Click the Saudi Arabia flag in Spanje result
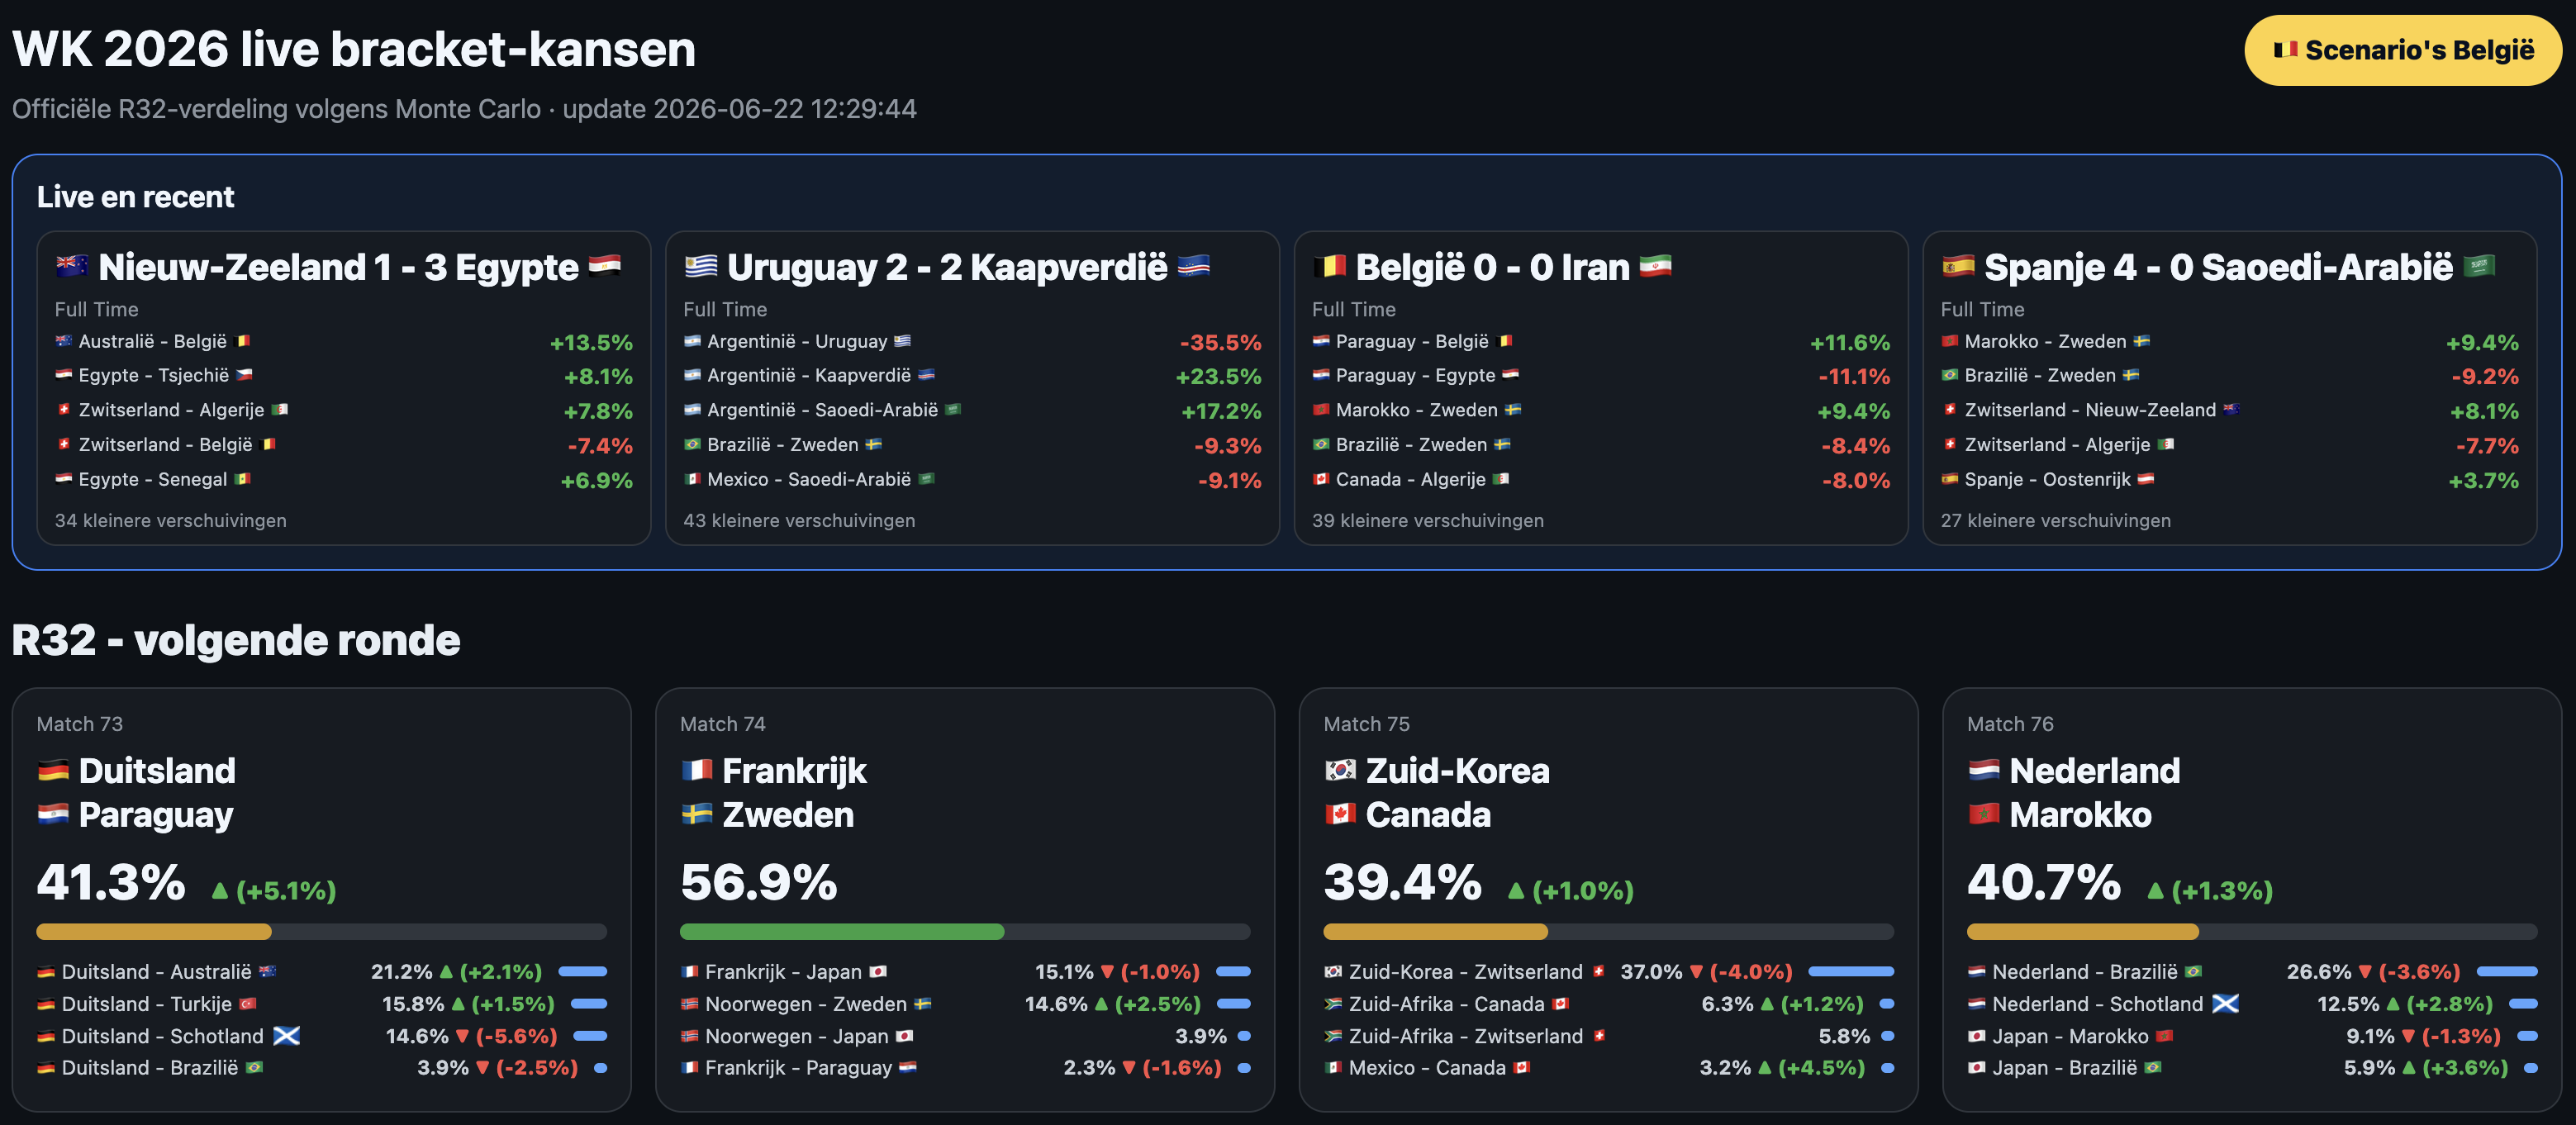Screen dimensions: 2576x1125 pos(2479,266)
